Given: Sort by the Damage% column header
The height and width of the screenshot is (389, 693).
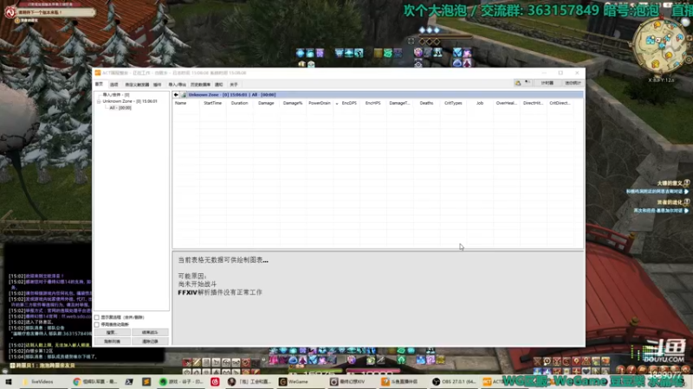Looking at the screenshot, I should pos(293,103).
